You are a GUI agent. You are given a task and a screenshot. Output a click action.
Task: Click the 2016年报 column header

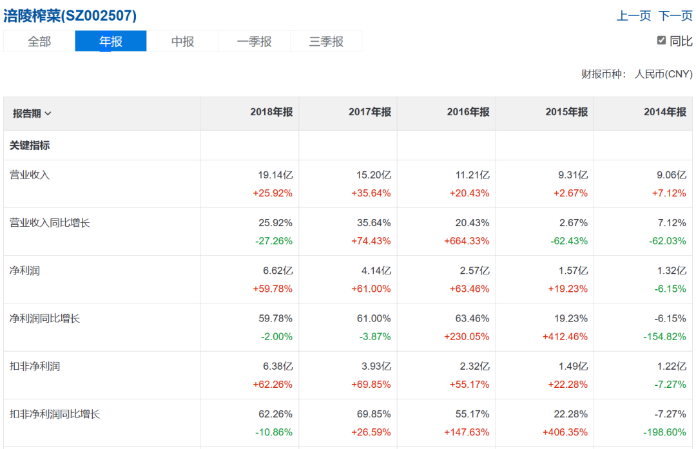pyautogui.click(x=469, y=112)
